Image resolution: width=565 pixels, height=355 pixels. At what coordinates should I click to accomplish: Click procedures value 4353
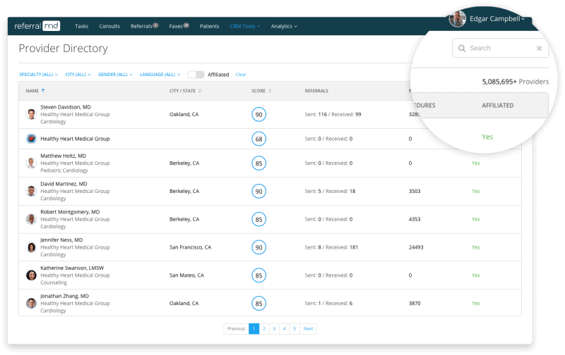(x=415, y=219)
